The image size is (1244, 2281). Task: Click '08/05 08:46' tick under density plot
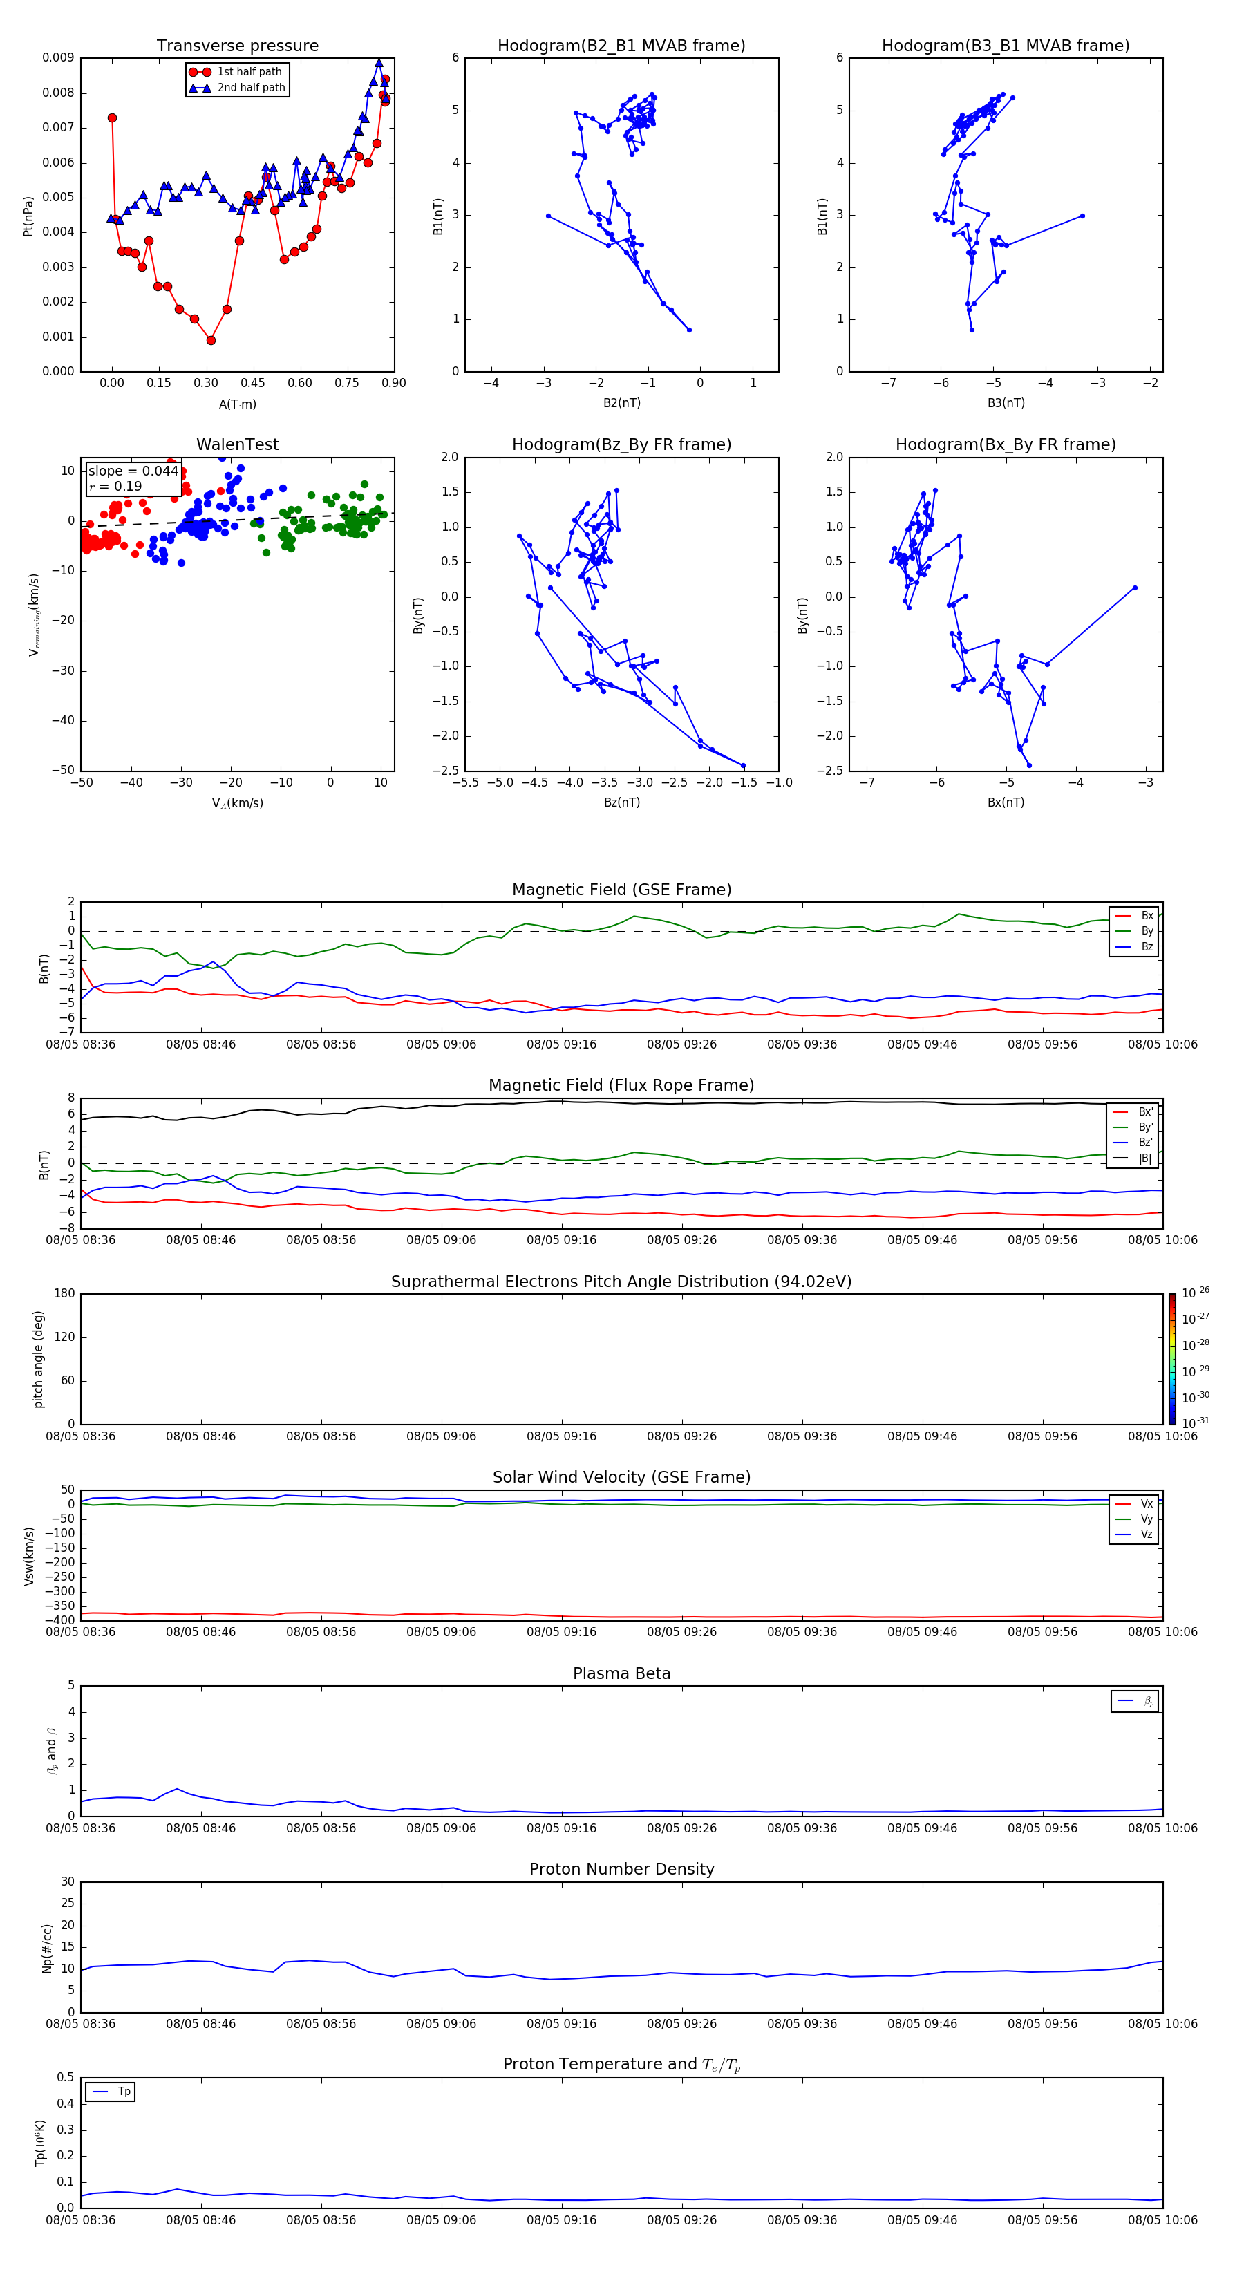tap(201, 2024)
